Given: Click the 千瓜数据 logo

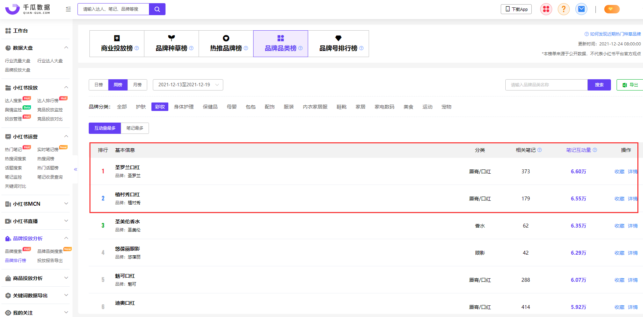Looking at the screenshot, I should click(x=28, y=9).
